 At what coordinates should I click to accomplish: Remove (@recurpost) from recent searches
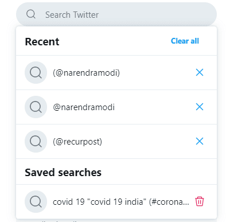(x=200, y=141)
